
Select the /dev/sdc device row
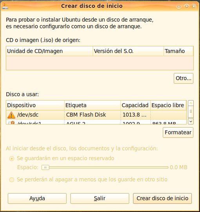coord(96,115)
